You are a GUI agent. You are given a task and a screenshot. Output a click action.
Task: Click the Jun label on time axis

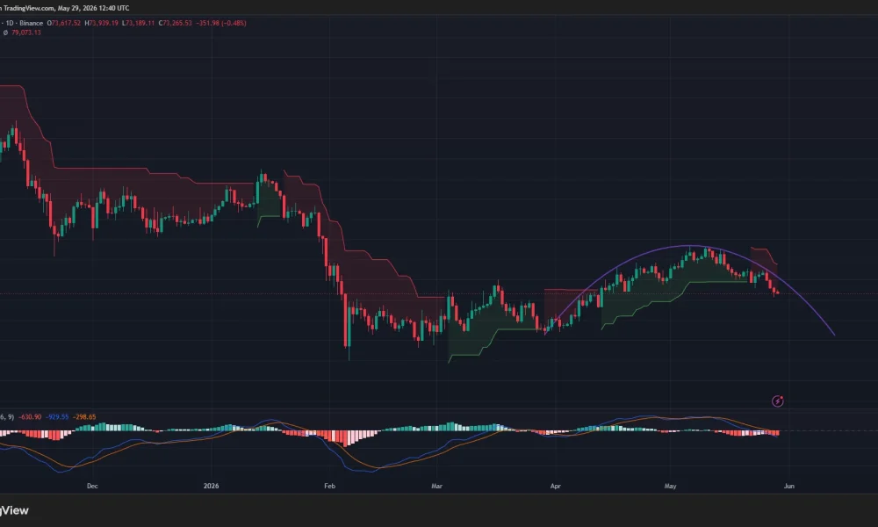(789, 486)
